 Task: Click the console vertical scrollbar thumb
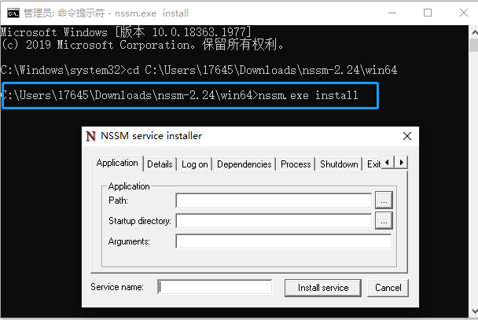474,45
